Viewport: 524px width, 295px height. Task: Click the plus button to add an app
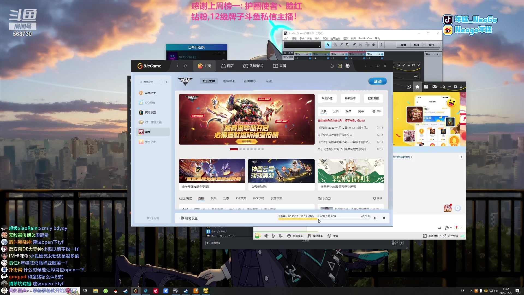click(x=166, y=82)
